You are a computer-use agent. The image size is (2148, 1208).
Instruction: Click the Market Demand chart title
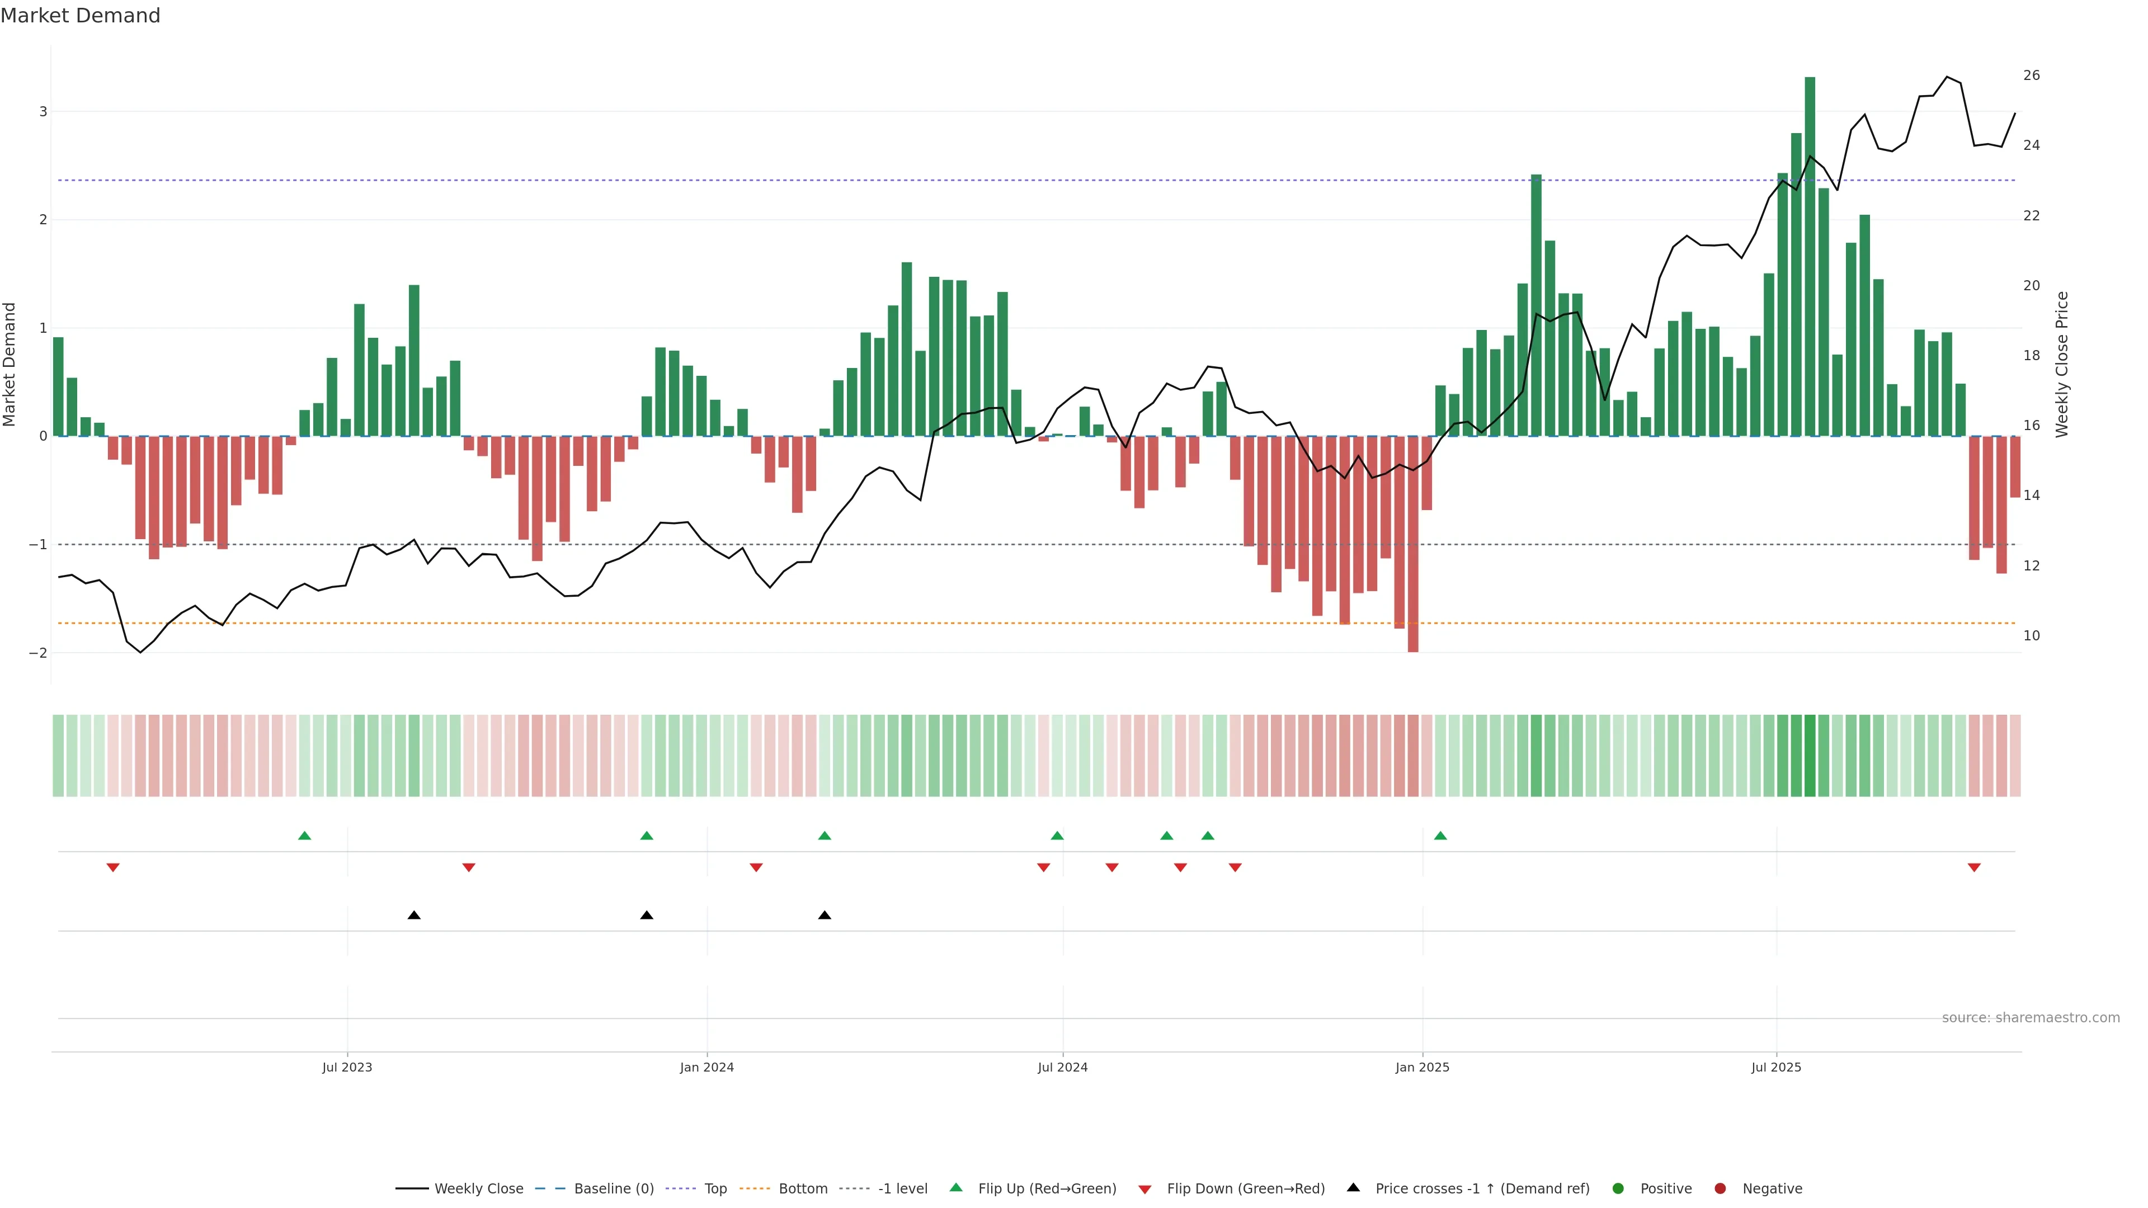pos(80,16)
